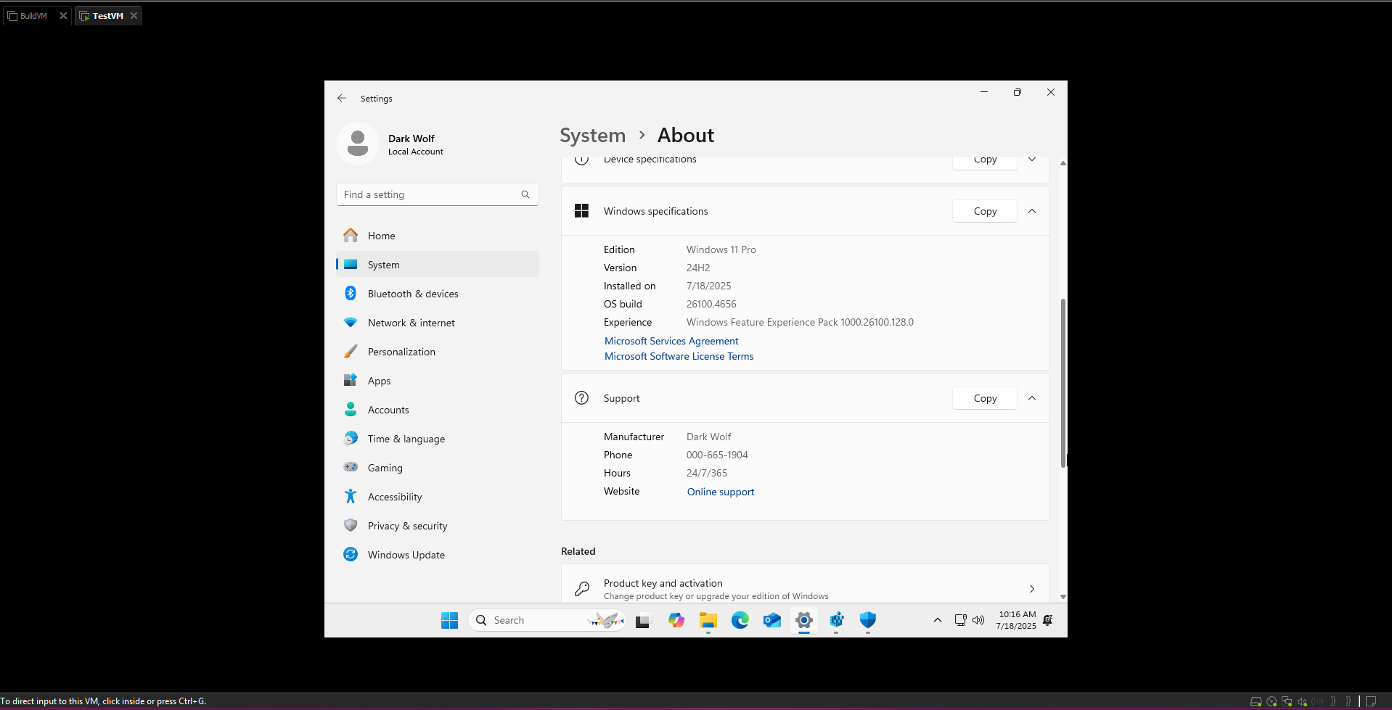Click the Windows logo icon in Windows specifications
The image size is (1392, 710).
[x=581, y=211]
